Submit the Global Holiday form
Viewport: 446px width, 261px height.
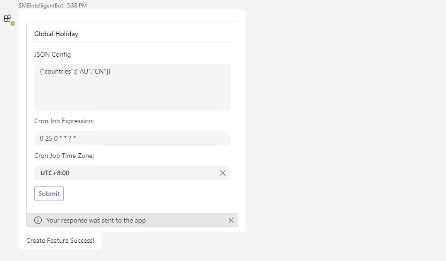pos(49,194)
